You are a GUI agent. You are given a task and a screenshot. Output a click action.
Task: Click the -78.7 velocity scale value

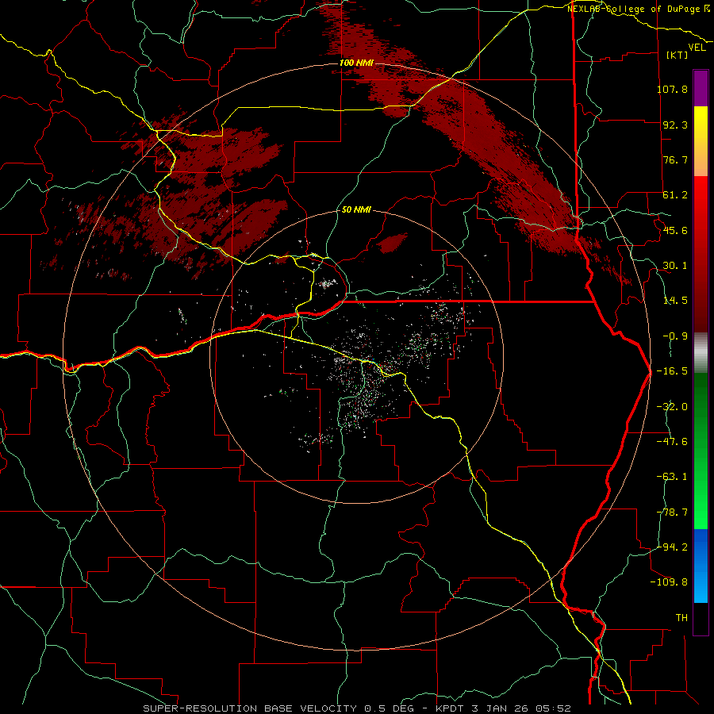click(672, 512)
